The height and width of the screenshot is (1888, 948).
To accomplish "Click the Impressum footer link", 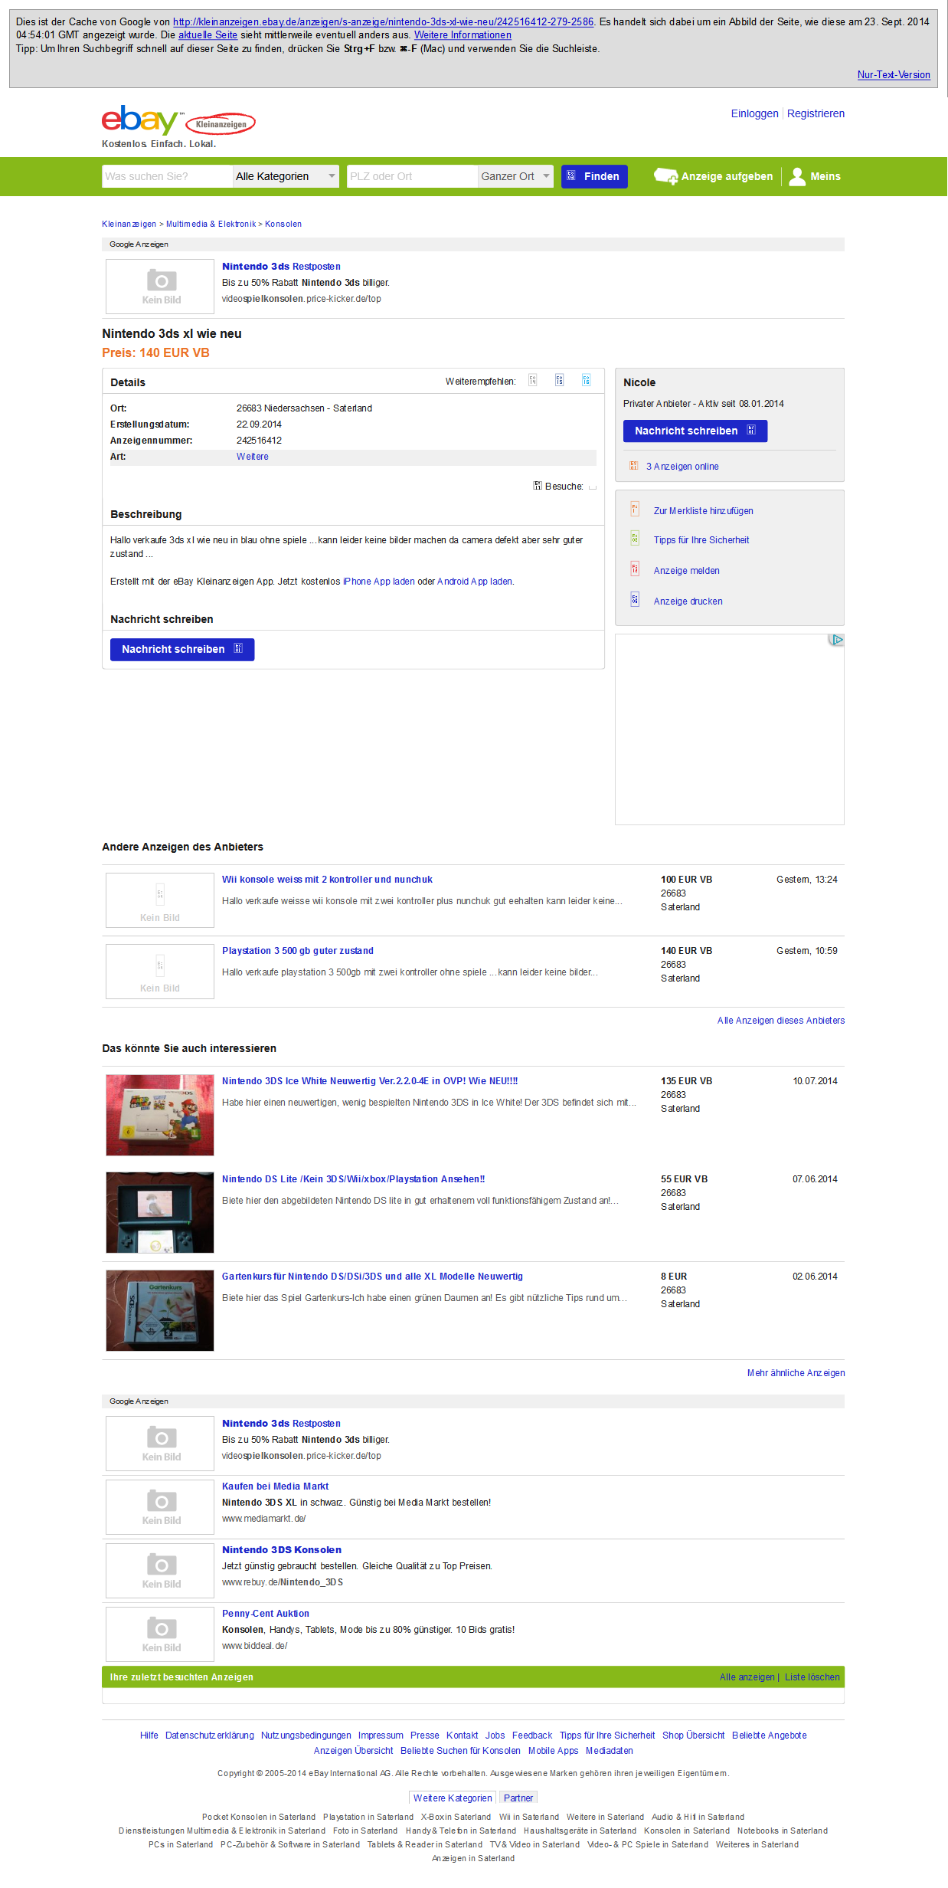I will pos(381,1736).
